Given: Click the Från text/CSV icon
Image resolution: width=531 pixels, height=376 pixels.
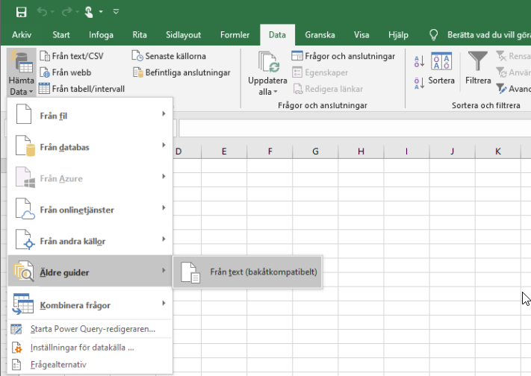Looking at the screenshot, I should pos(44,56).
